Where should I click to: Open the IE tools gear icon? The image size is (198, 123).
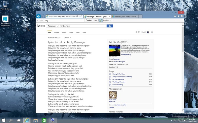[x=182, y=16]
